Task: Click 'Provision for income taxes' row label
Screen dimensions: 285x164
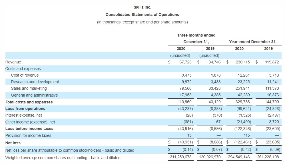Action: (28, 136)
